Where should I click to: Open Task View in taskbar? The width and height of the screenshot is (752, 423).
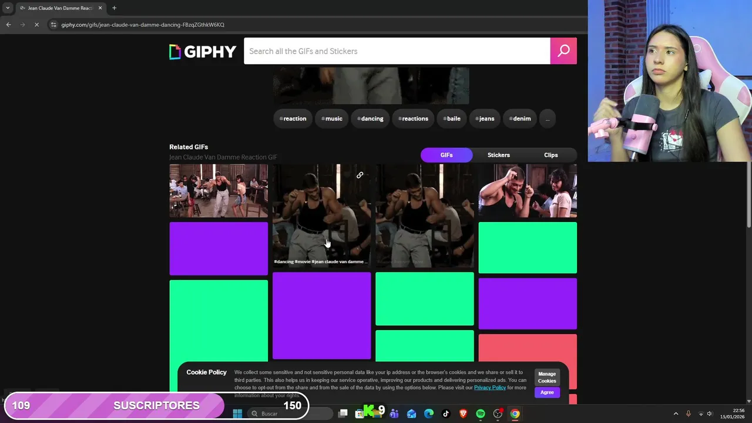[343, 414]
